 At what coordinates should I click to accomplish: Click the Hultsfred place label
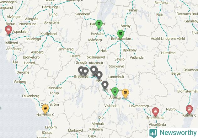(x=168, y=53)
